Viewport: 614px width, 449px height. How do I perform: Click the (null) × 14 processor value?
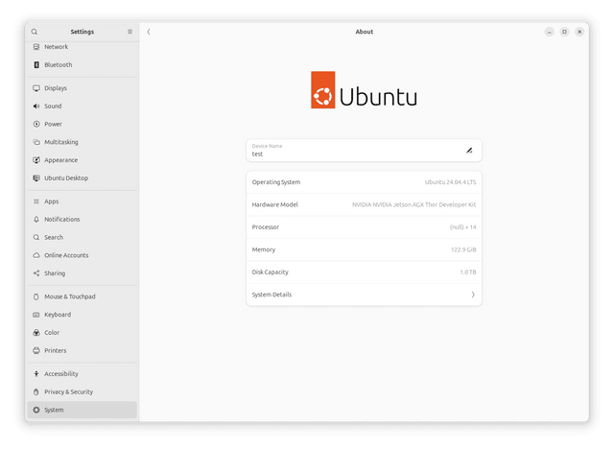(462, 227)
